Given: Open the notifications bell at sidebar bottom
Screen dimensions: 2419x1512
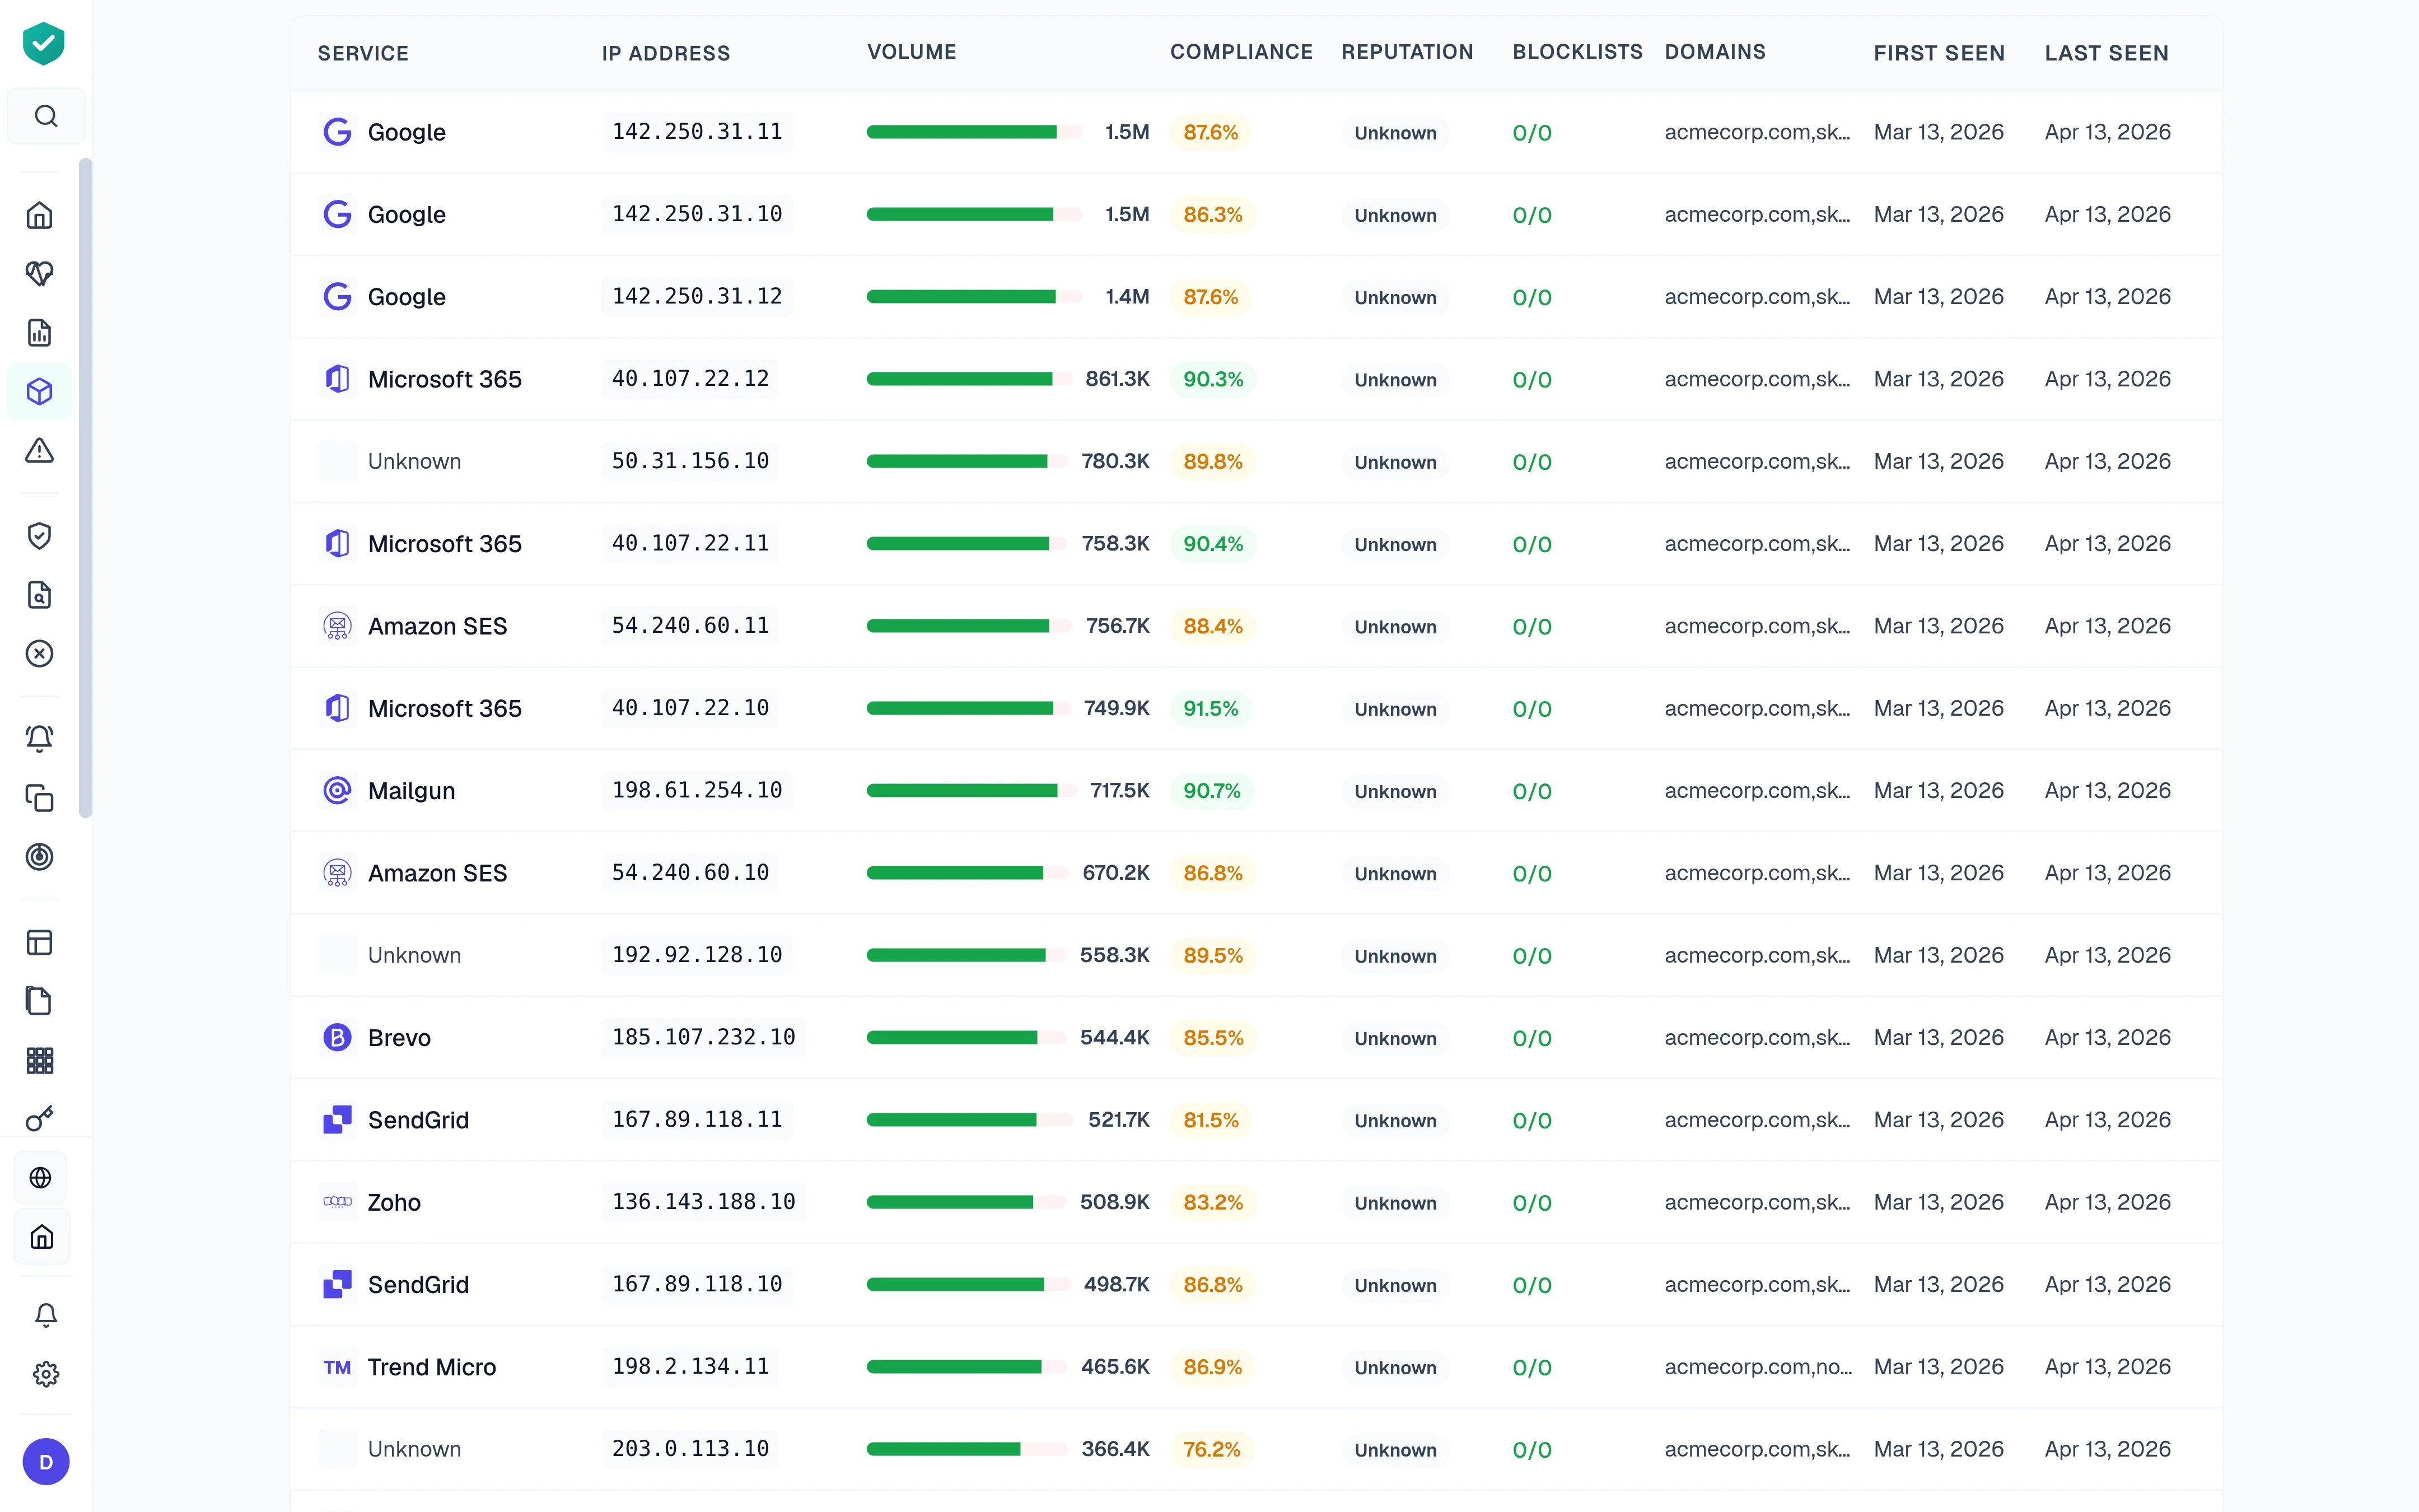Looking at the screenshot, I should (x=46, y=1315).
